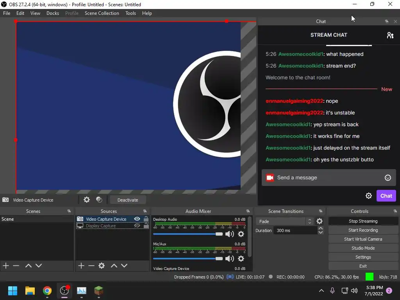Click the Send a message field

pos(329,178)
